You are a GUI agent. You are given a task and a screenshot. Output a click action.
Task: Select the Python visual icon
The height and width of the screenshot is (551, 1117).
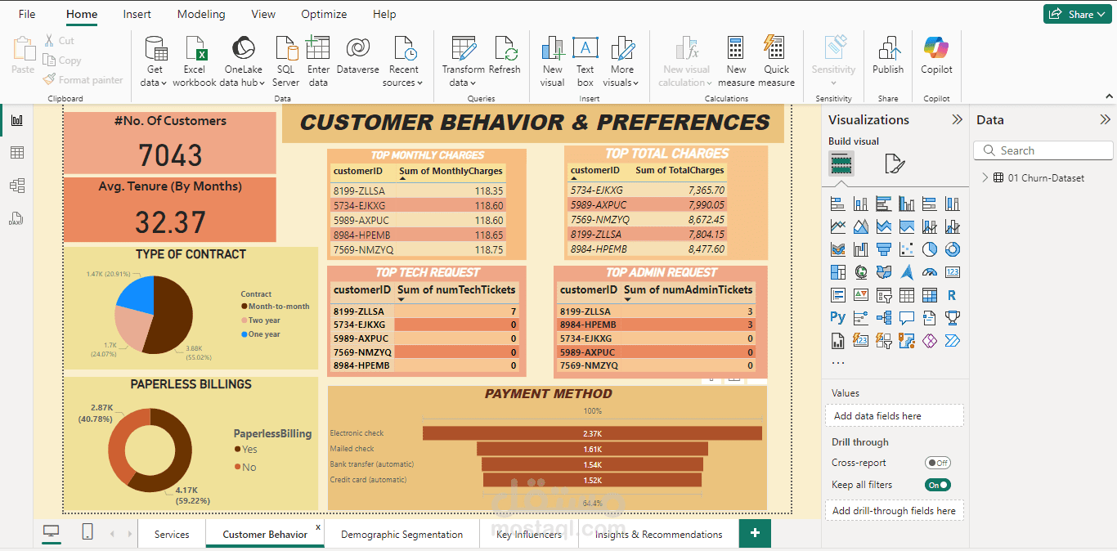pos(837,317)
